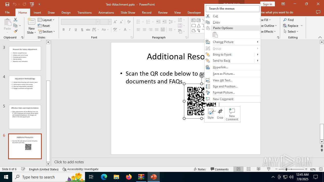The image size is (324, 182).
Task: Expand the Bring to Front submenu arrow
Action: (x=258, y=55)
